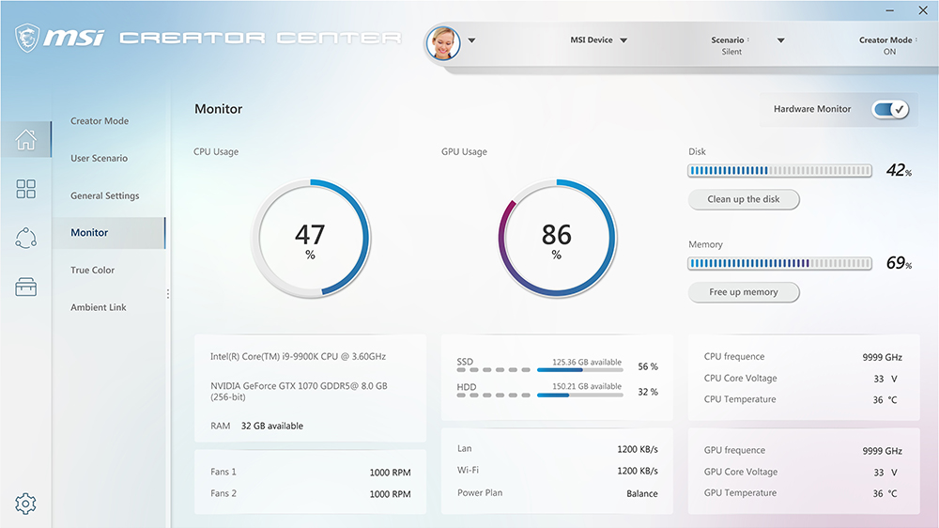
Task: Select User Scenario menu item
Action: click(x=99, y=158)
